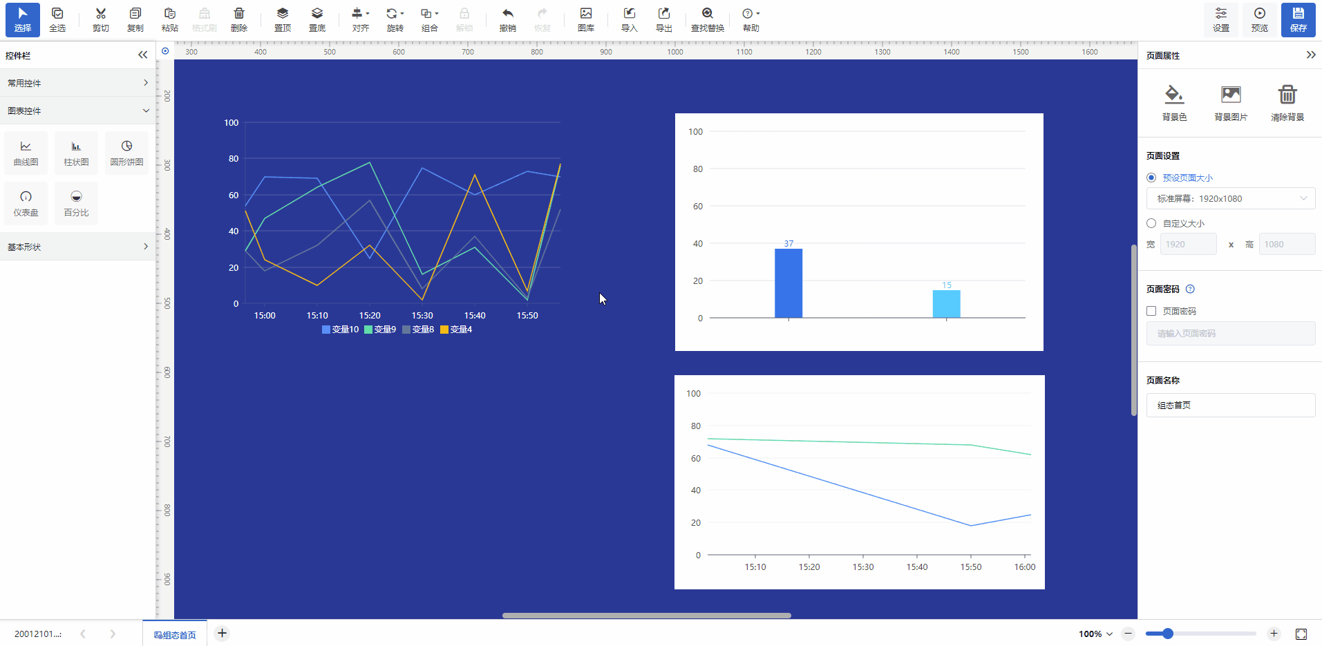Click the 导入 import icon
Viewport: 1322px width, 646px height.
(x=630, y=19)
